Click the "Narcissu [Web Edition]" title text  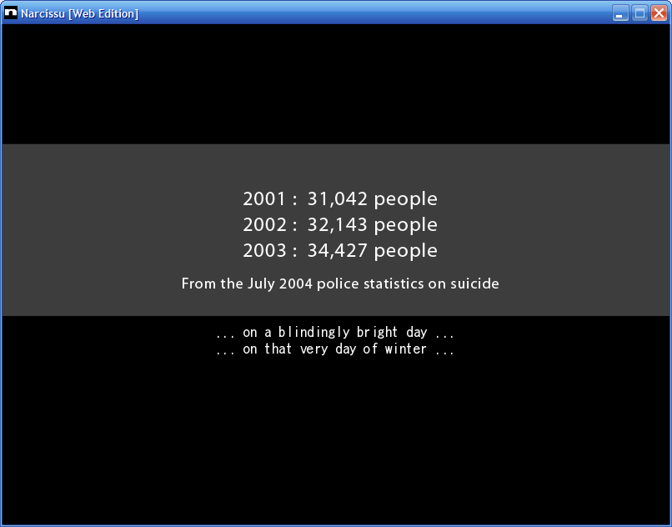[80, 13]
